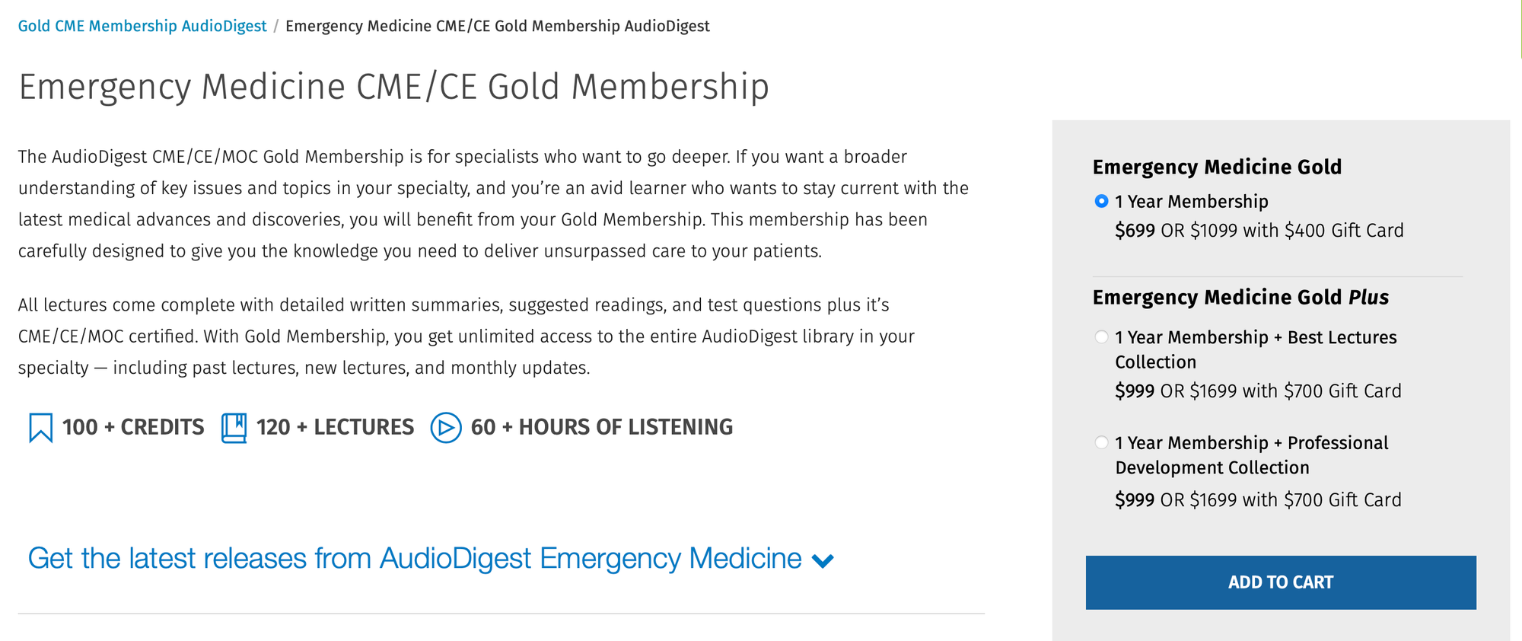Click the Emergency Medicine CME/CE Gold Membership title
Screen dimensions: 1522x641
(x=393, y=87)
